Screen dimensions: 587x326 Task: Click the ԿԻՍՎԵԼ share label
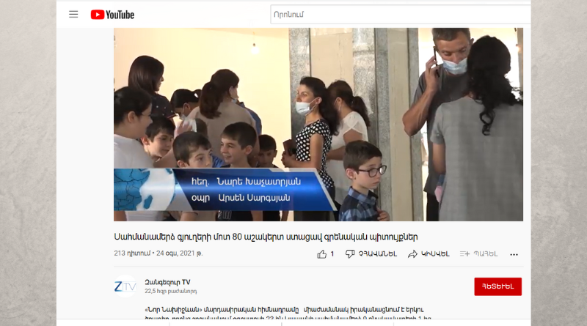[x=435, y=254]
